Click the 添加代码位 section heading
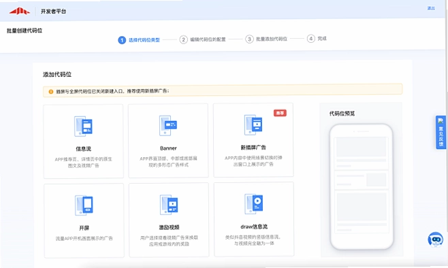 point(57,75)
